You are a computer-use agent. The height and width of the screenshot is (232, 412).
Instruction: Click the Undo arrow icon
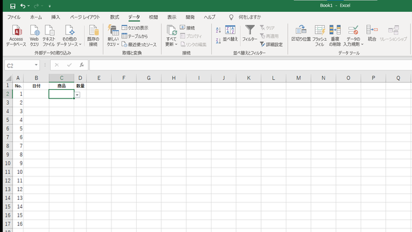tap(23, 6)
